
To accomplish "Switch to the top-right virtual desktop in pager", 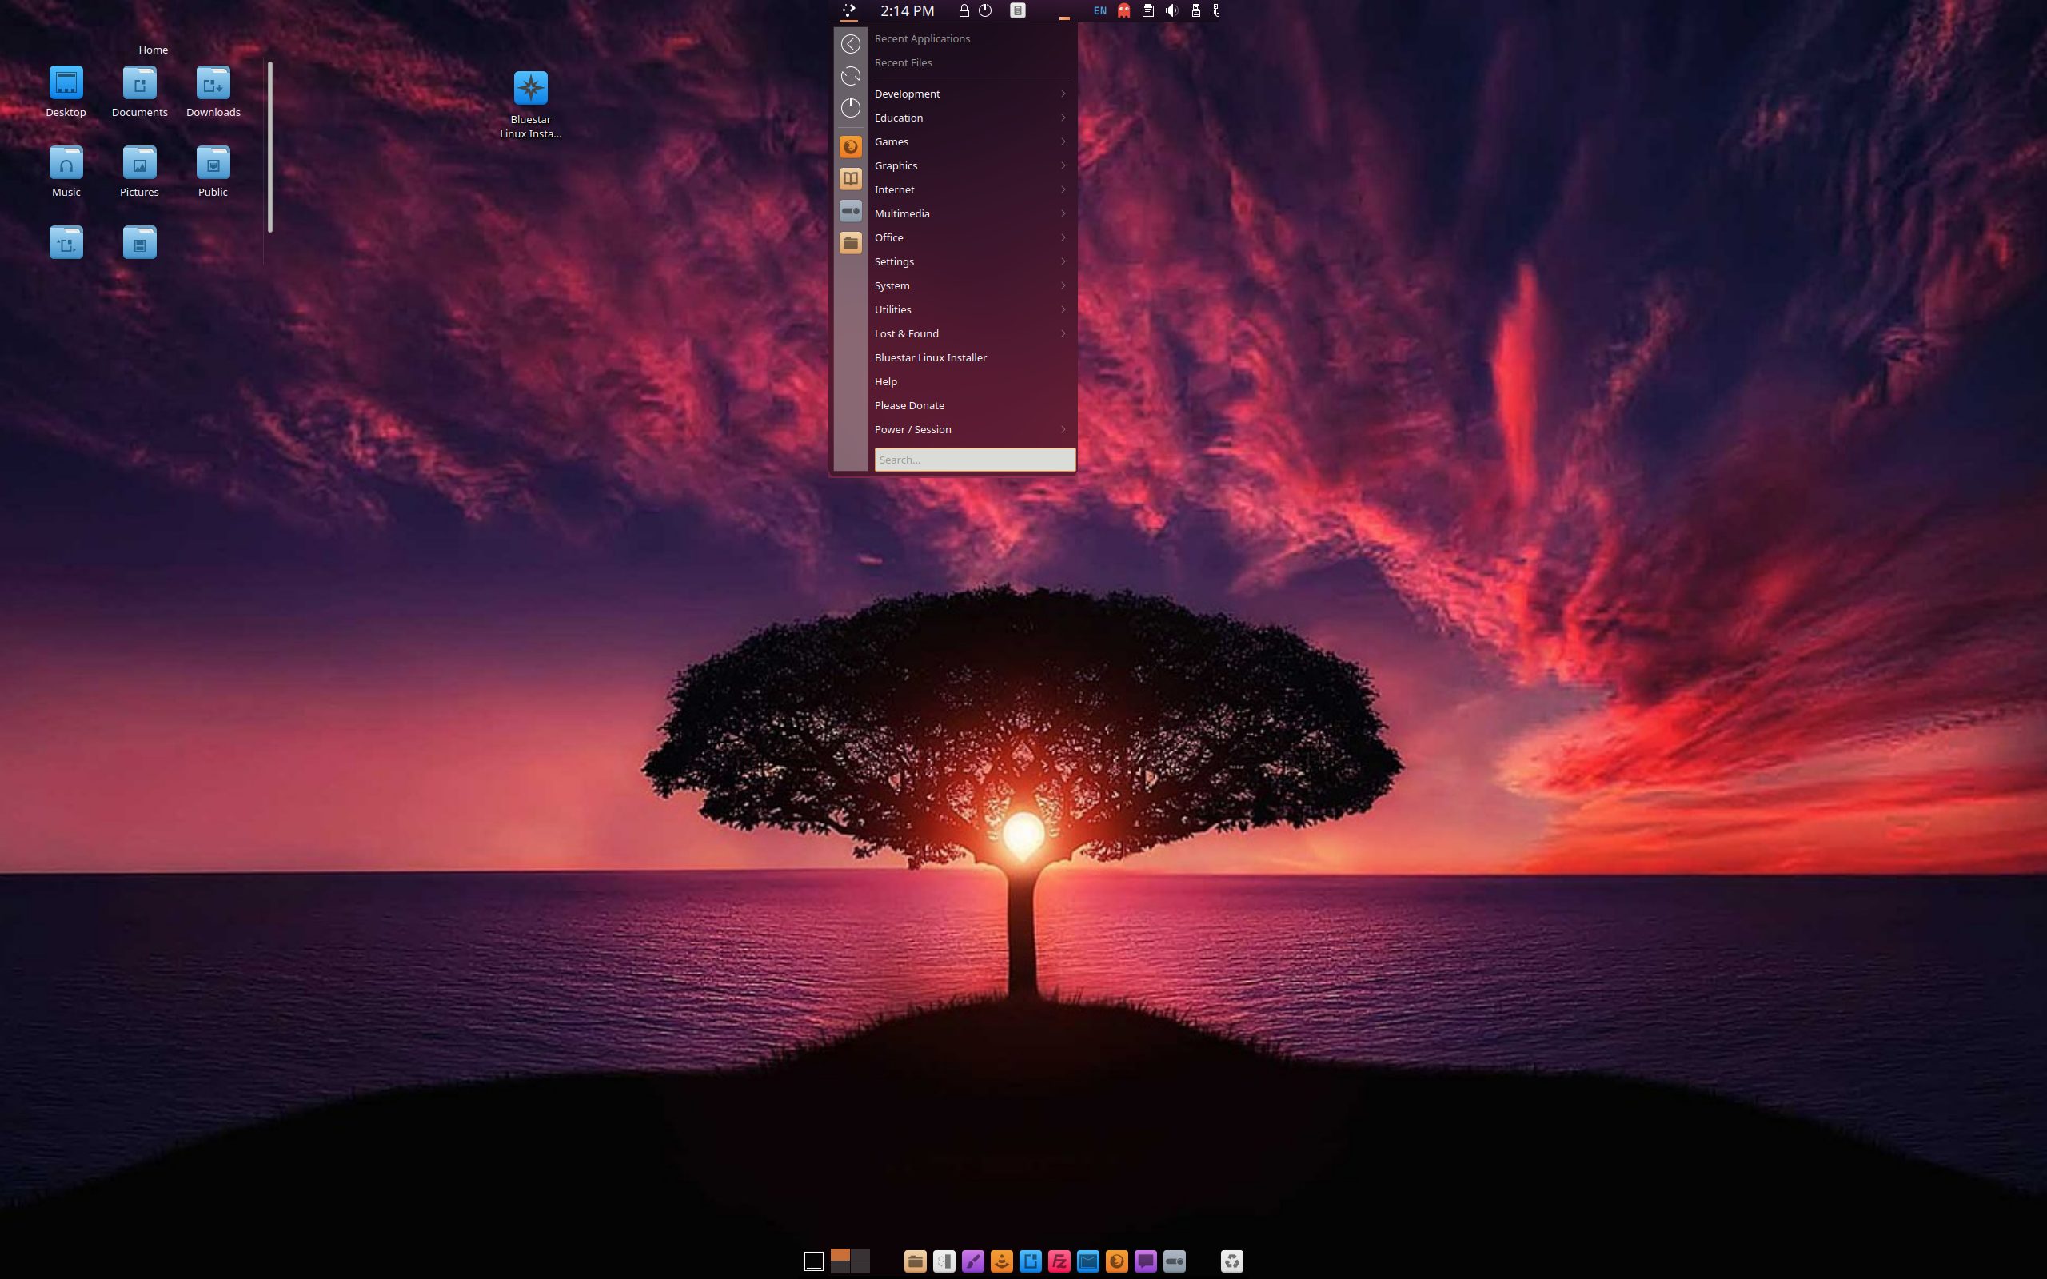I will click(x=860, y=1254).
